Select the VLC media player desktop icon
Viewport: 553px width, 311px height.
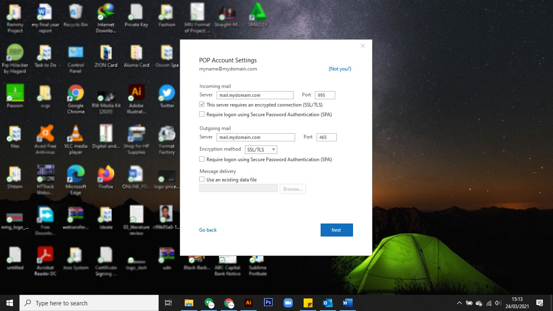click(x=76, y=140)
